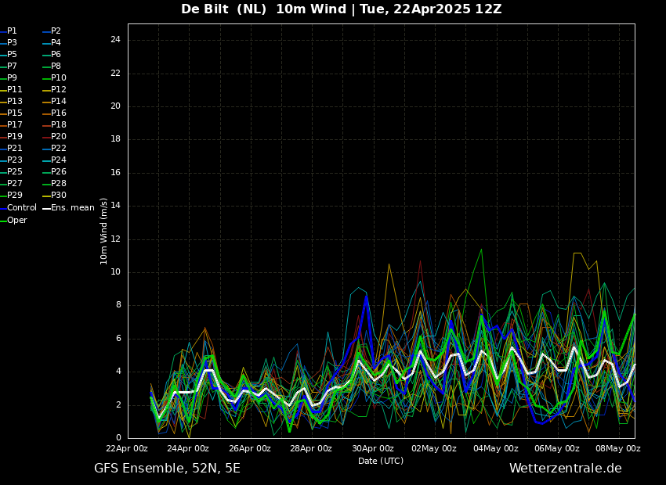Click the 24 value on y-axis
Viewport: 666px width, 485px height.
point(115,40)
